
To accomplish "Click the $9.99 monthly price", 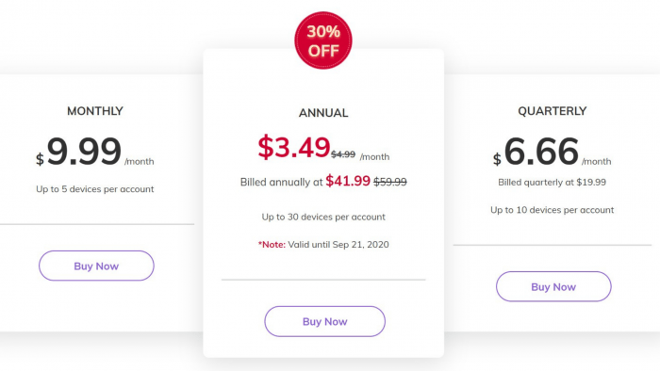I will (79, 152).
